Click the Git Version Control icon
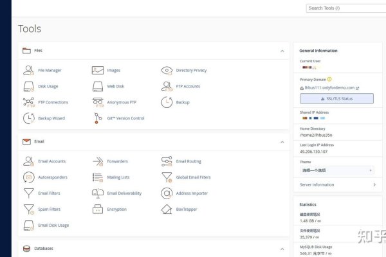386x257 pixels. click(98, 118)
